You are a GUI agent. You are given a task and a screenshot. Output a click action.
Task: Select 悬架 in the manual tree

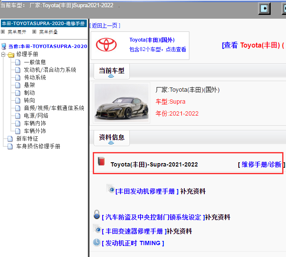[29, 85]
